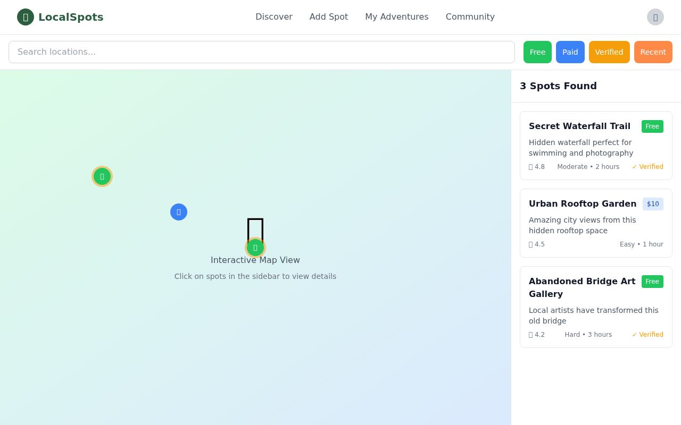
Task: Click the $10 badge on Urban Rooftop Garden
Action: point(653,204)
